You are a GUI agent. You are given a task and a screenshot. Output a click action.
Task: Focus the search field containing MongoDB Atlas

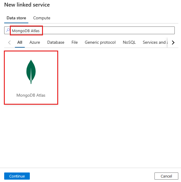pos(89,30)
